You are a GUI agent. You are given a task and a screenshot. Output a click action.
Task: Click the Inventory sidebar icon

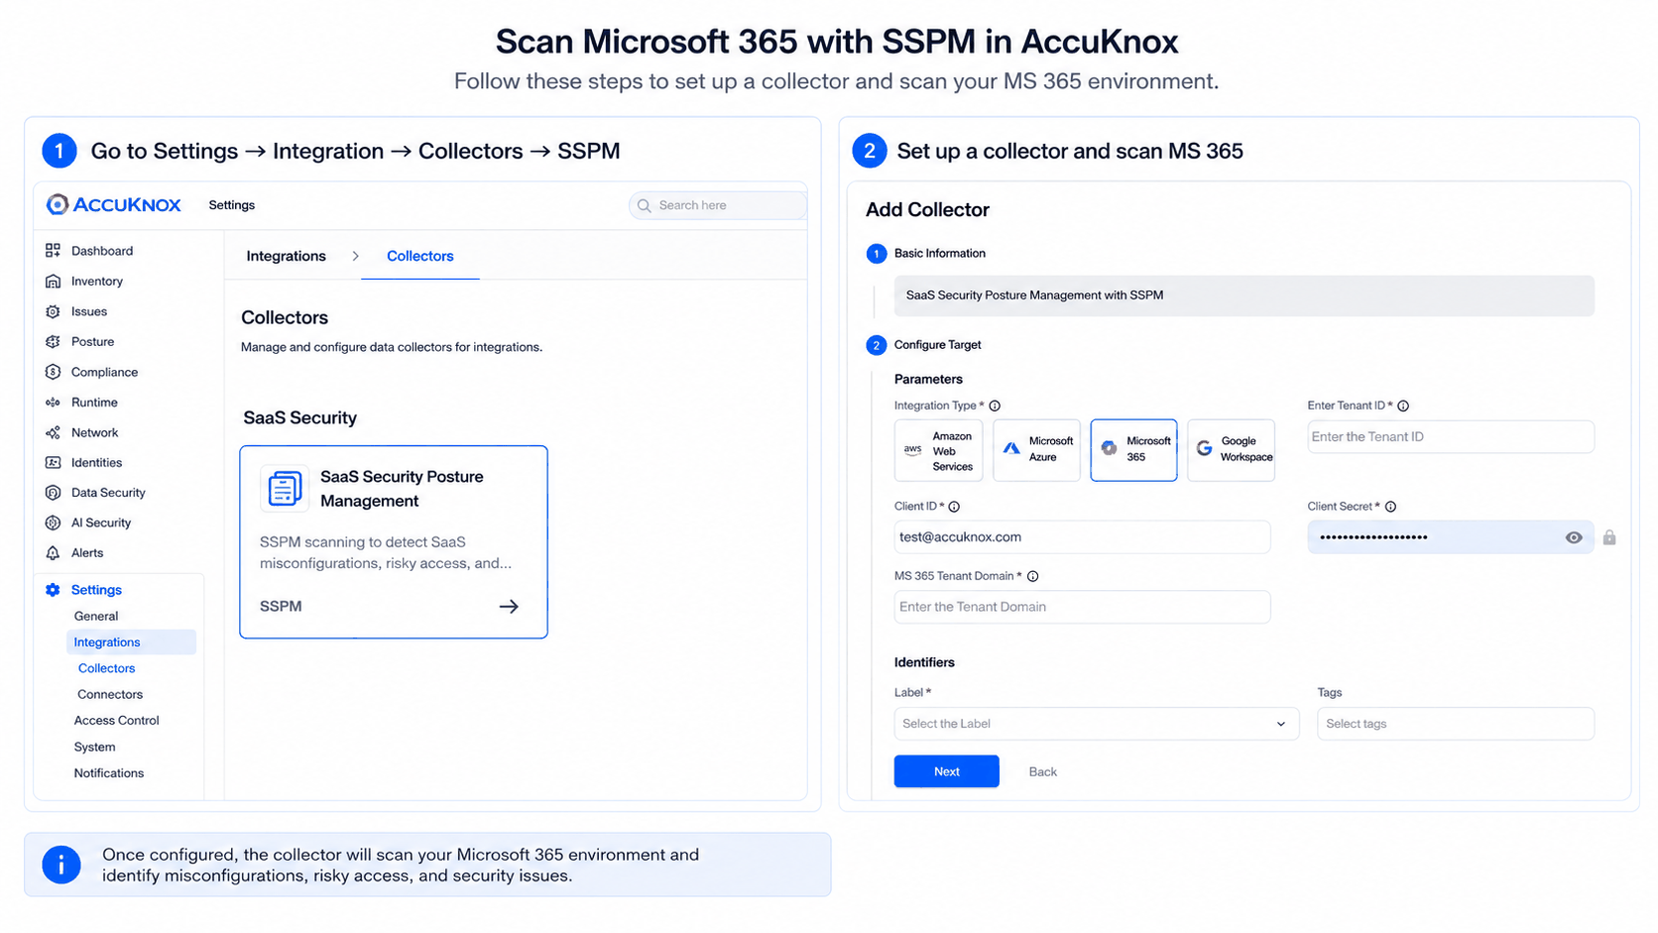[x=53, y=282]
